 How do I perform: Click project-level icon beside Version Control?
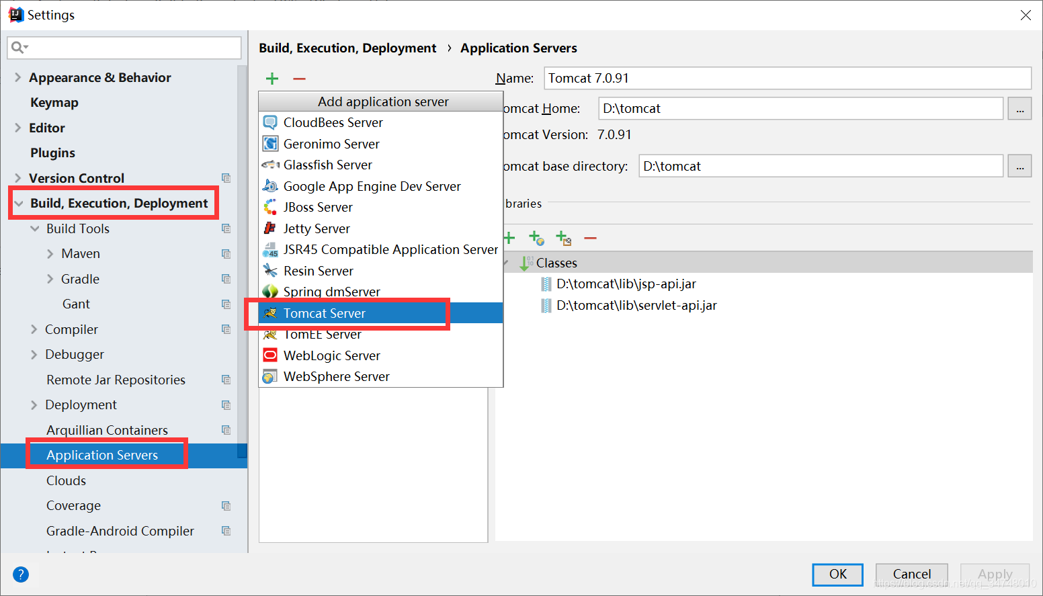pyautogui.click(x=226, y=178)
